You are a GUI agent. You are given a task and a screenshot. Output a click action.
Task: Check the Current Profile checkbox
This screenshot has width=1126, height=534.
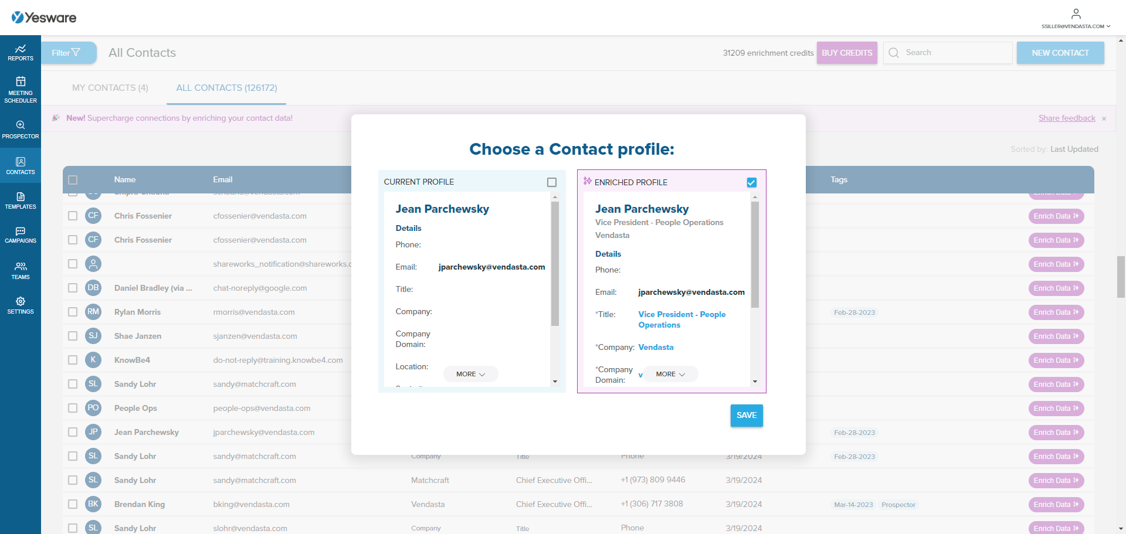[551, 182]
